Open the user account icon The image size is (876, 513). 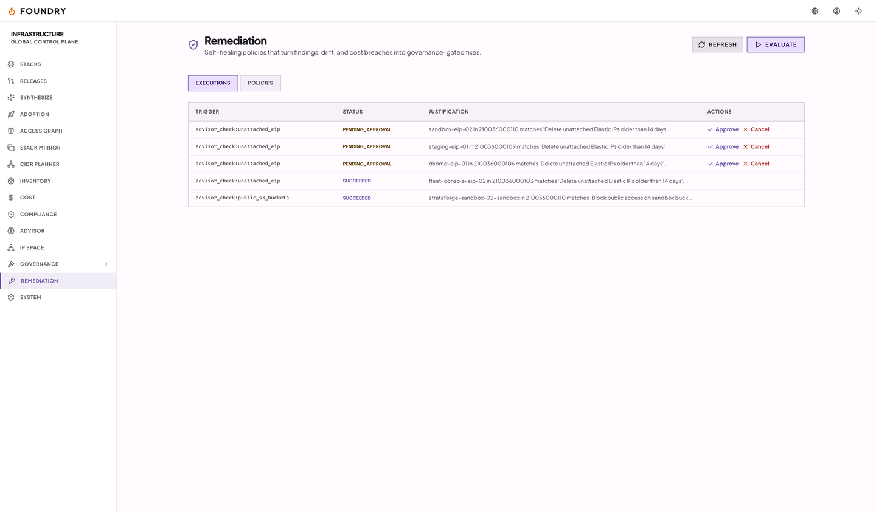coord(837,11)
